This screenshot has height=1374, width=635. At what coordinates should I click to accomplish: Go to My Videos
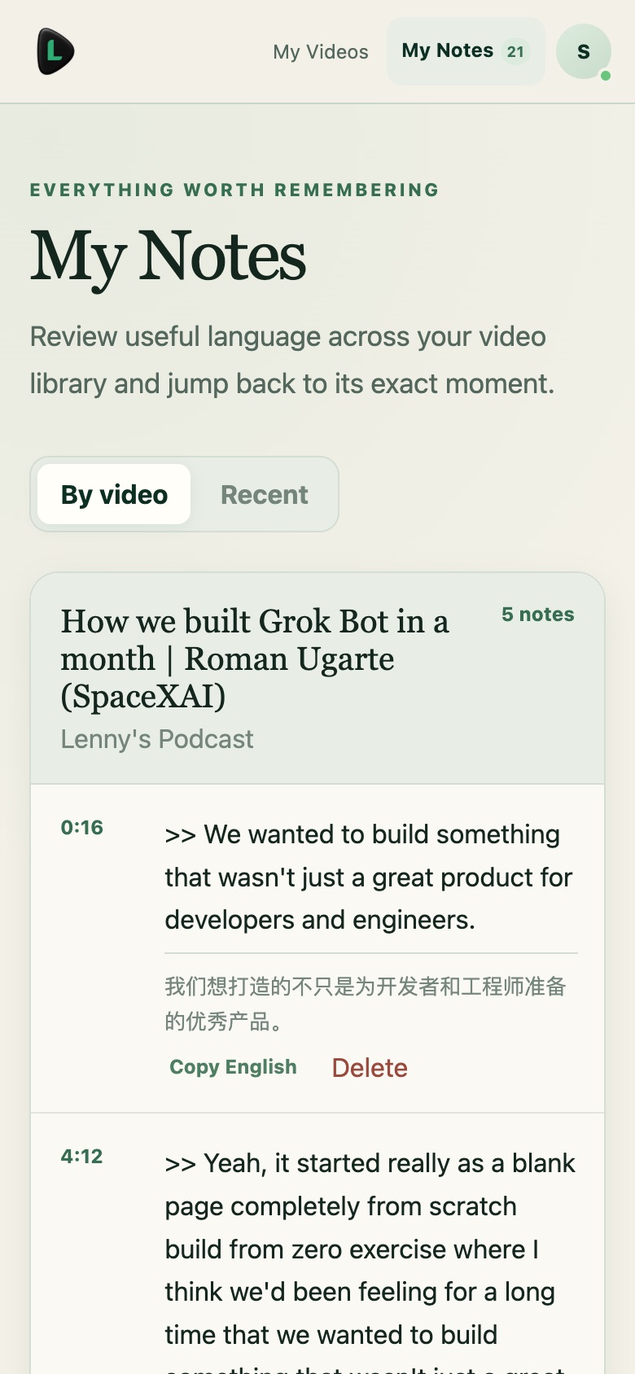coord(321,51)
